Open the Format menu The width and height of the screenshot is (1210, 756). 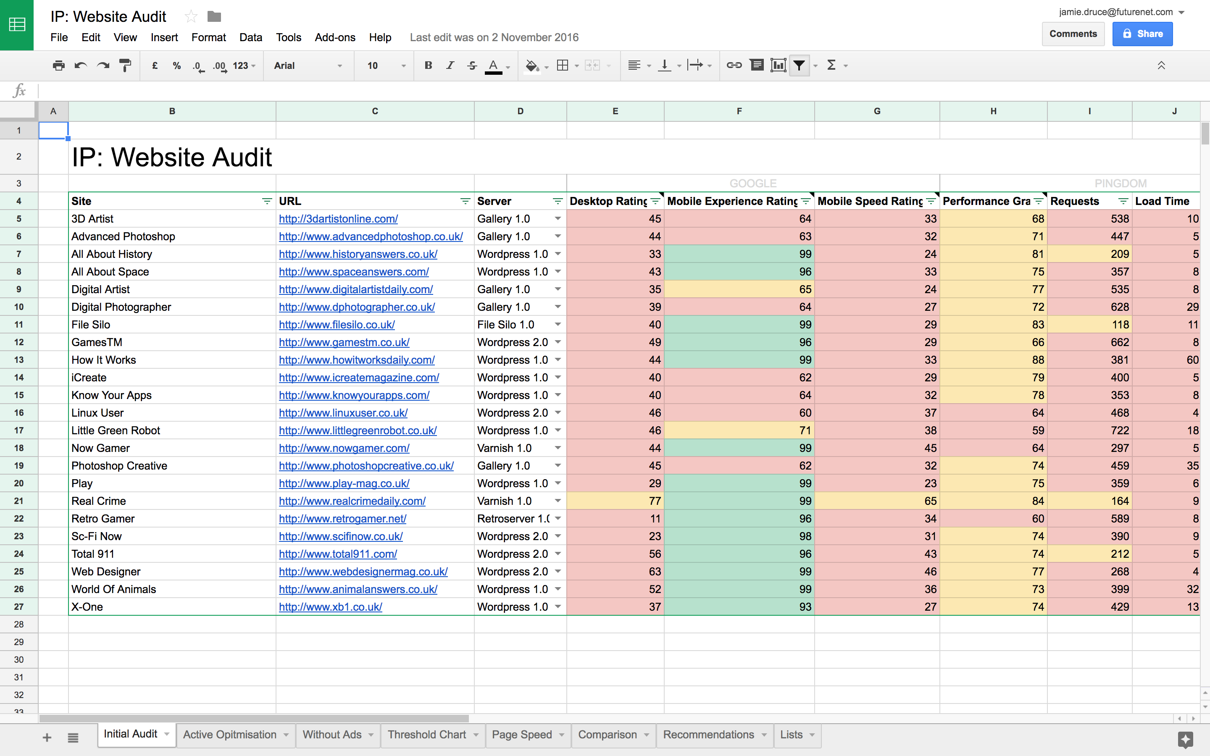pyautogui.click(x=208, y=37)
